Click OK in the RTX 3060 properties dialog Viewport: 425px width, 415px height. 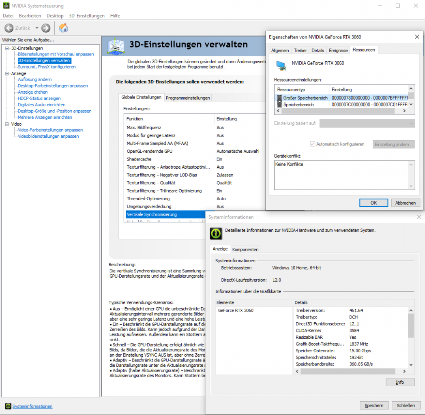373,203
